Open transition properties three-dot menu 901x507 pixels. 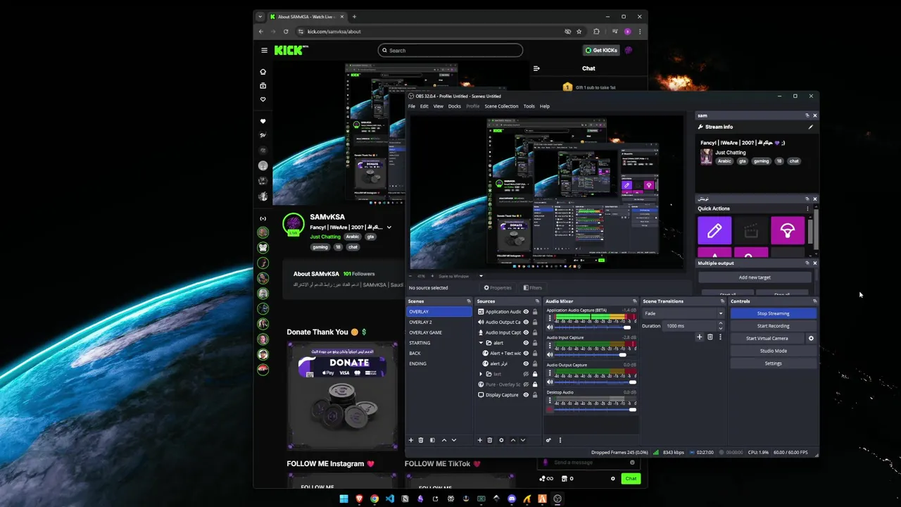(719, 337)
